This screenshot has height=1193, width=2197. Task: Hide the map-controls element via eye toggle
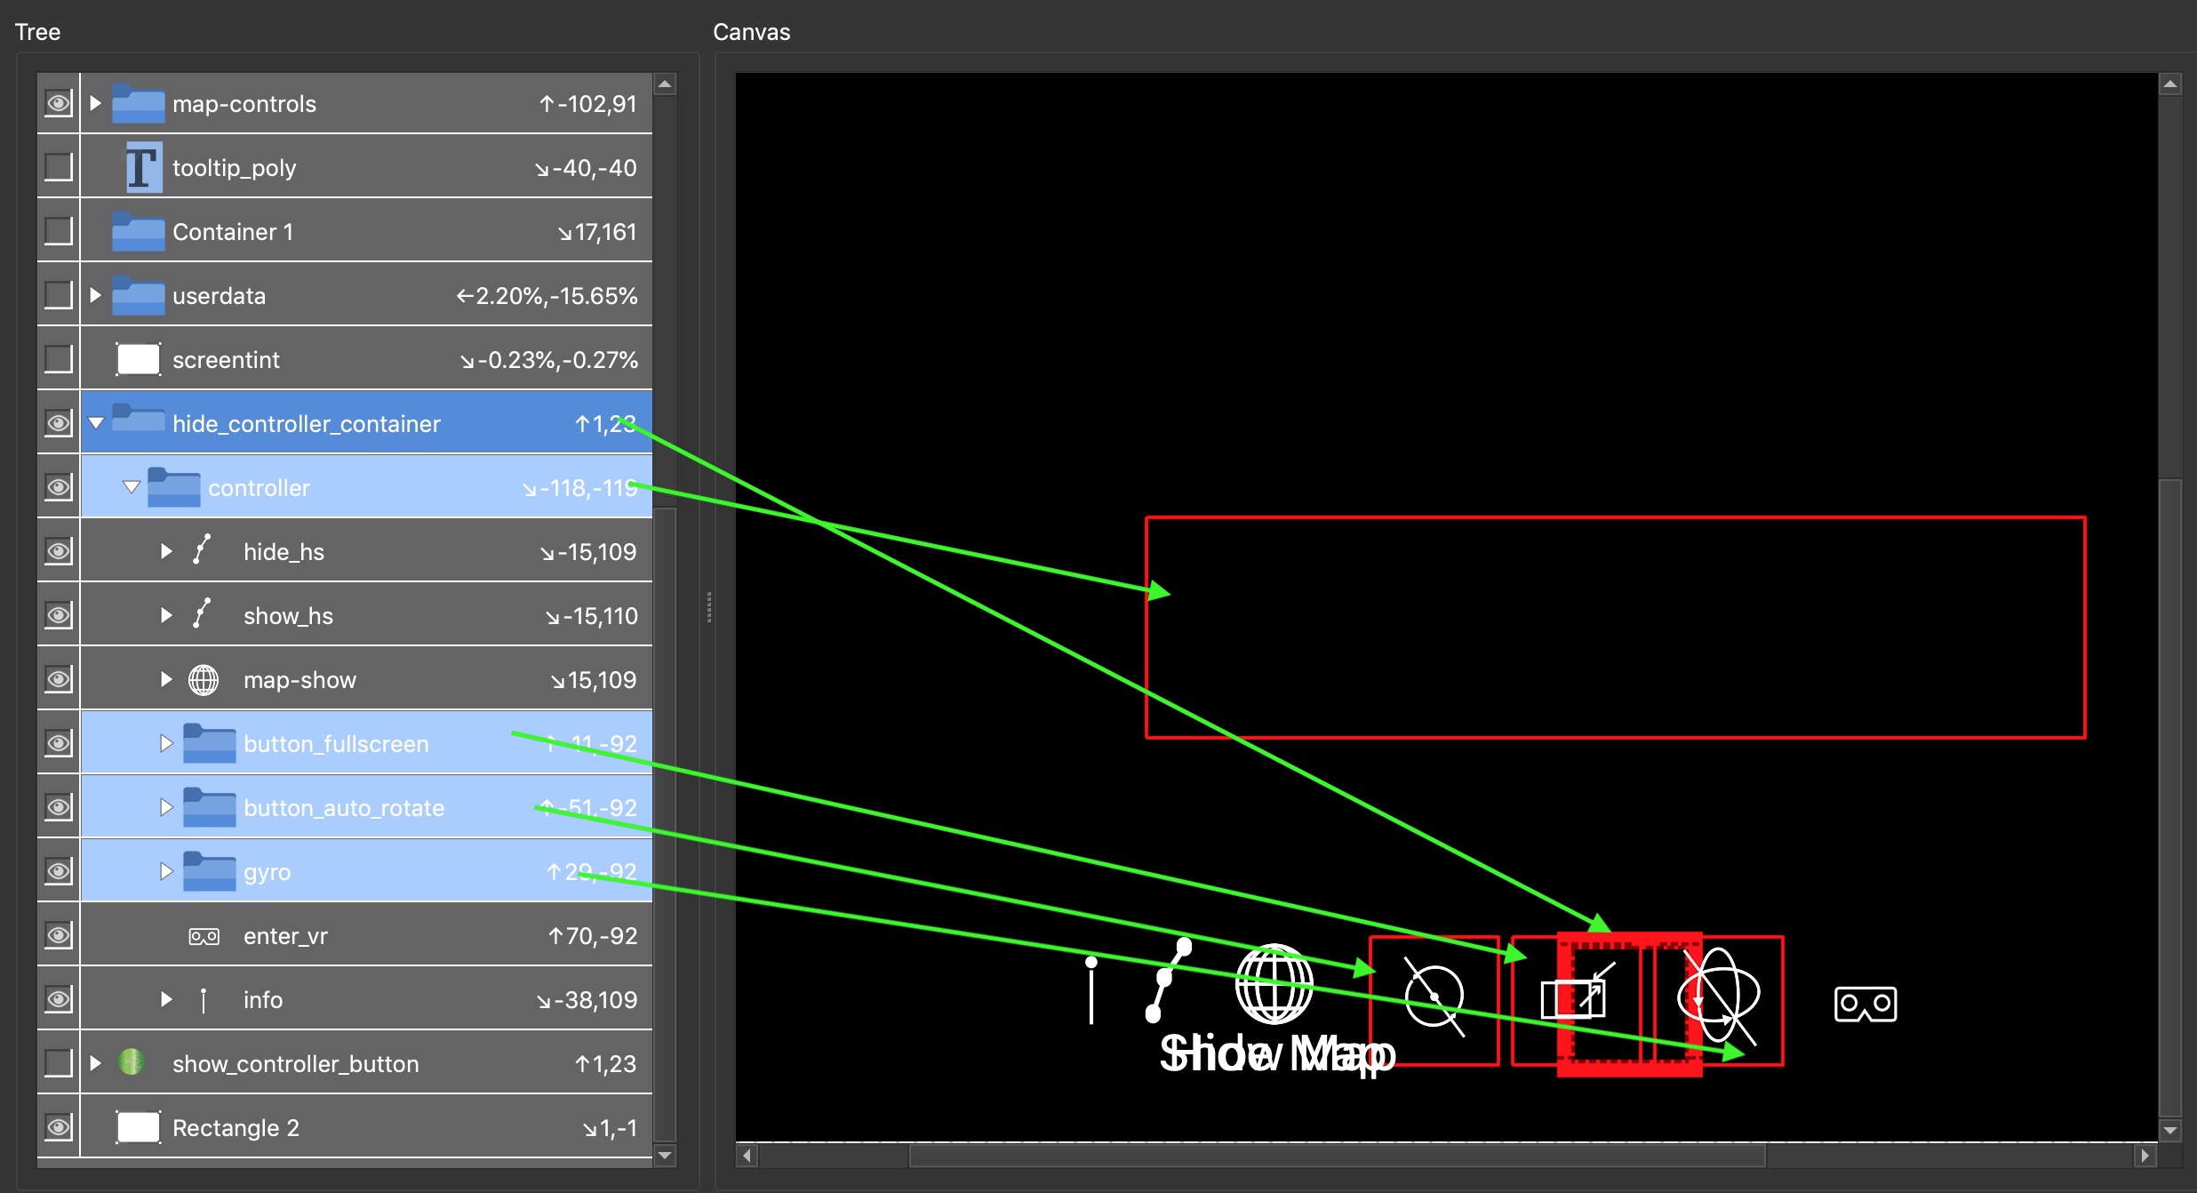(x=59, y=103)
